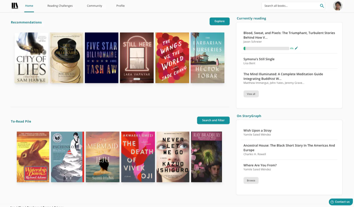354x207 pixels.
Task: Click the To-Read Pile heading
Action: 21,121
